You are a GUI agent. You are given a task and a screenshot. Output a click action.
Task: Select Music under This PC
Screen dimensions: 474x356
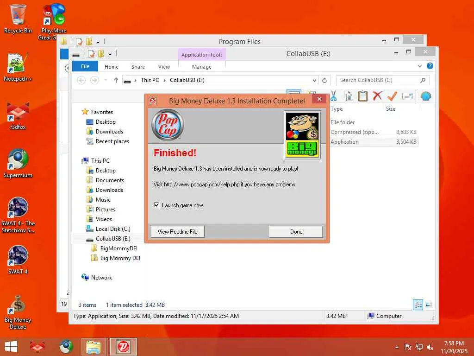click(103, 199)
